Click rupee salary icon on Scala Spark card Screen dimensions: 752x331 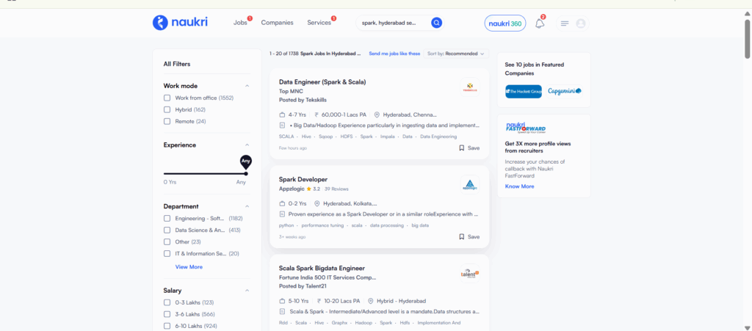[x=319, y=302]
